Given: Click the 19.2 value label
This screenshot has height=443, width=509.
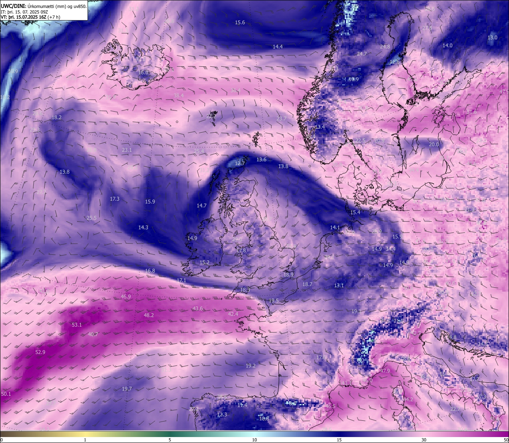Looking at the screenshot, I should click(251, 366).
